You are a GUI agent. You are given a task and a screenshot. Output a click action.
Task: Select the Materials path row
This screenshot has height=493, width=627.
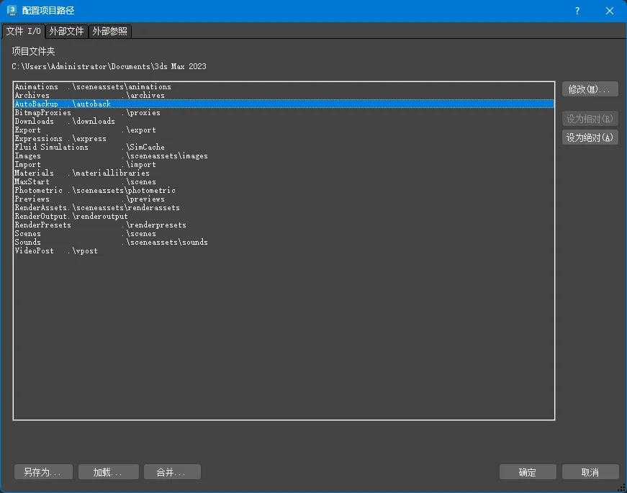coord(82,173)
